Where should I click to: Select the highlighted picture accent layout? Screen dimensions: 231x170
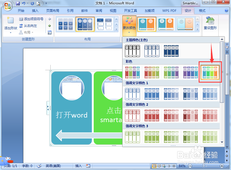[85, 24]
